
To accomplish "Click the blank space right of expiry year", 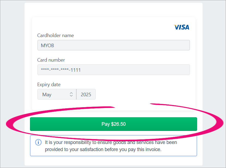I will 144,94.
